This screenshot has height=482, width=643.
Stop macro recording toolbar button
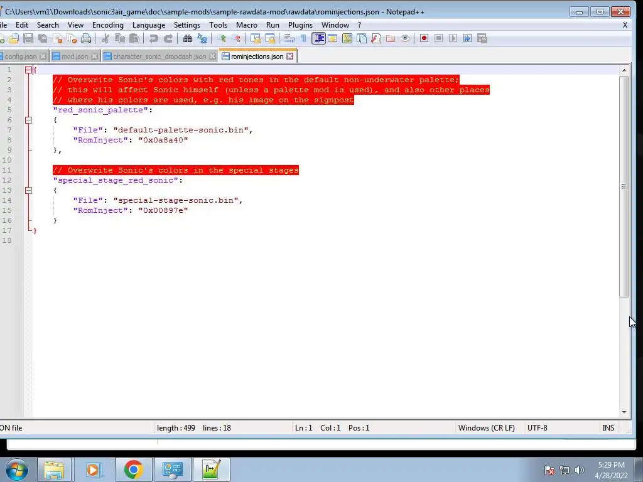[x=438, y=38]
